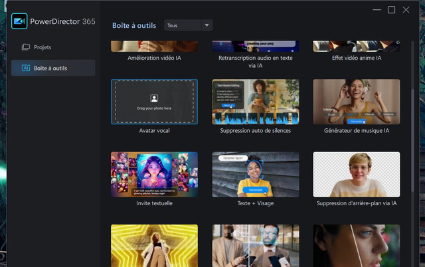Select Boîte à outils in sidebar
The width and height of the screenshot is (425, 267).
pyautogui.click(x=53, y=68)
